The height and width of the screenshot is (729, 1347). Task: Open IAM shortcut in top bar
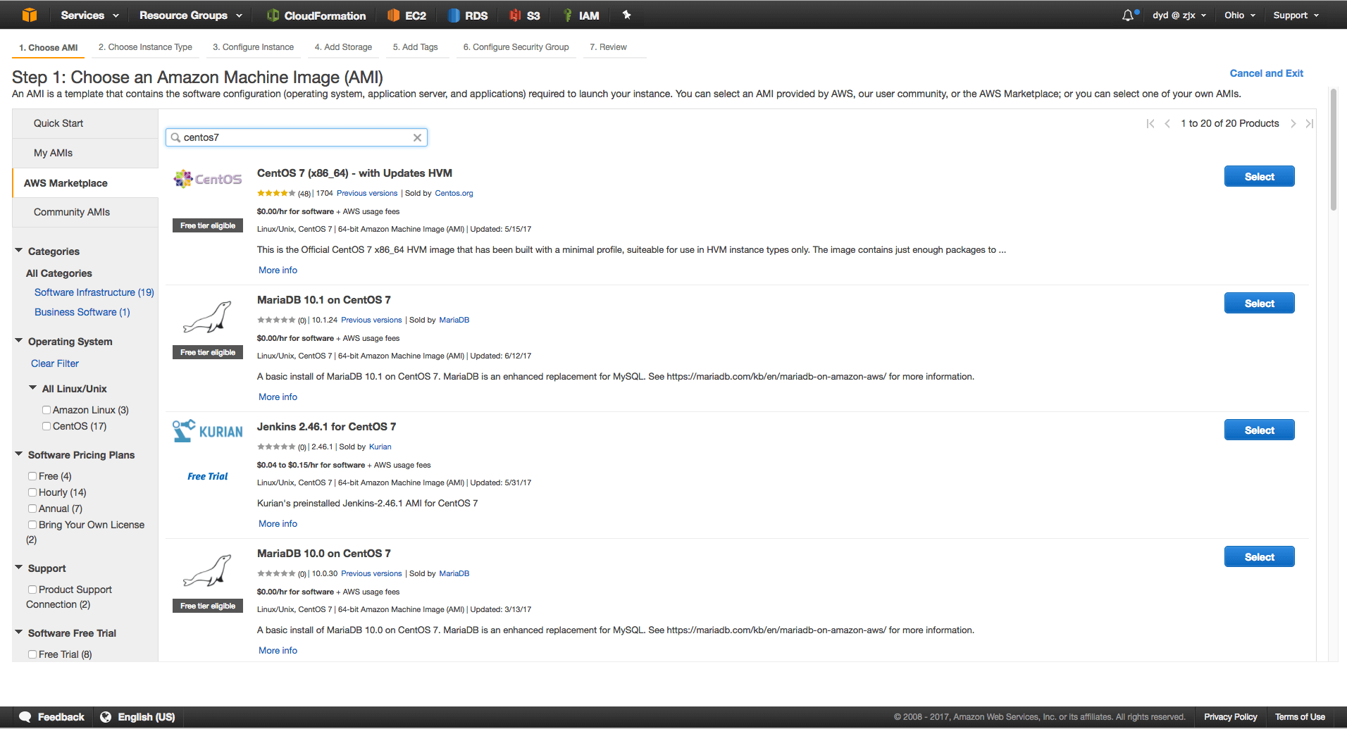pos(581,15)
